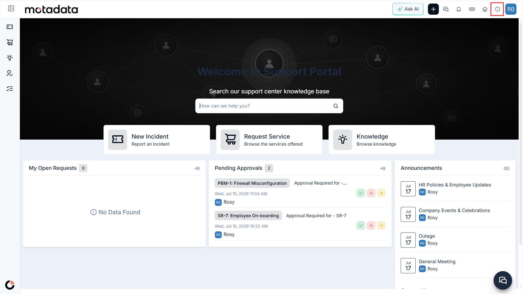Reject SR-7 Employee On-boarding with red X
523x294 pixels.
371,226
